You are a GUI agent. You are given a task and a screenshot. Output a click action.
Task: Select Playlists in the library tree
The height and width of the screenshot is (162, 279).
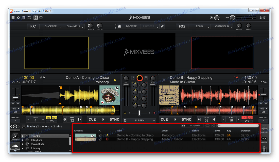(37, 140)
